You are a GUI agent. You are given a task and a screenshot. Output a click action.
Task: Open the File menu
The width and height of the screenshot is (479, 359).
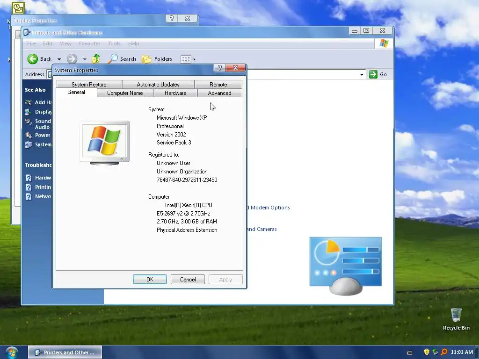(31, 43)
